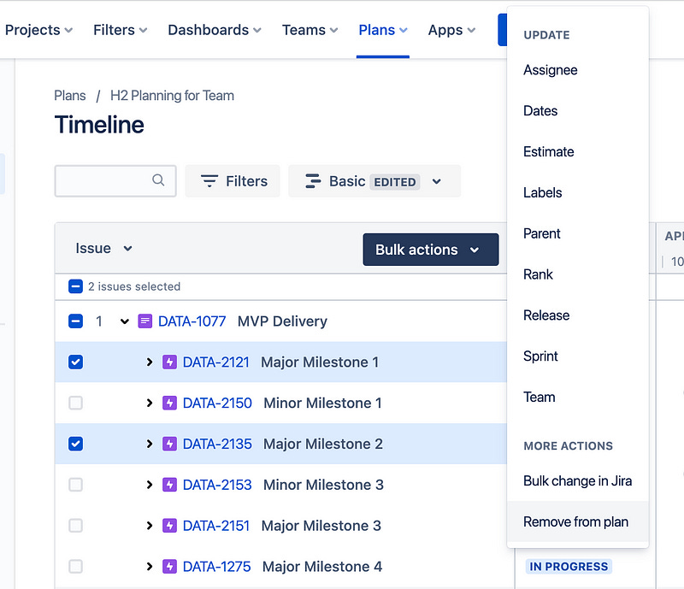Check the Major Milestone 3 checkbox
Viewport: 684px width, 589px height.
coord(75,526)
